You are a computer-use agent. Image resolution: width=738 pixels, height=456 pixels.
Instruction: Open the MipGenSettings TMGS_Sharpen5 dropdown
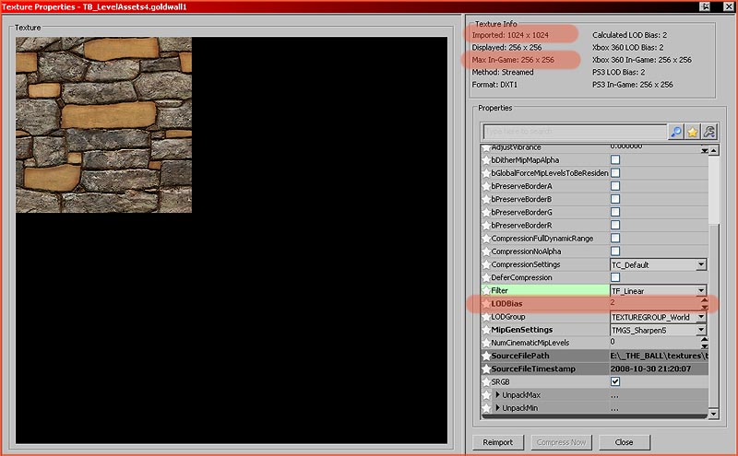(x=701, y=330)
